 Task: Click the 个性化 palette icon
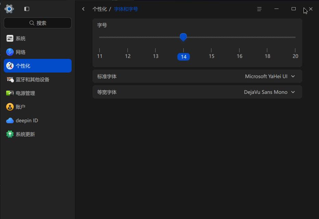pos(10,66)
